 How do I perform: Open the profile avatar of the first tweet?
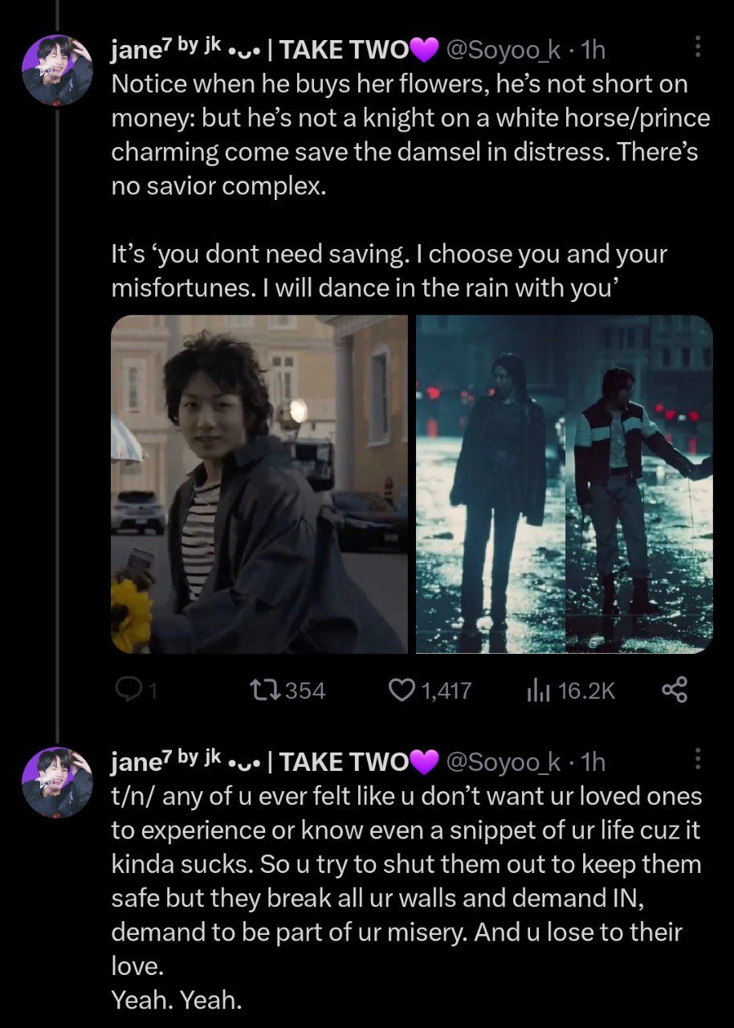coord(58,69)
